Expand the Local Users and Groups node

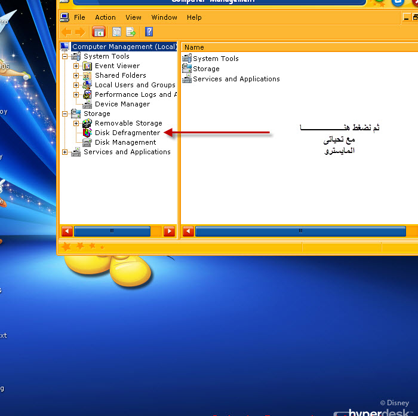pos(76,85)
